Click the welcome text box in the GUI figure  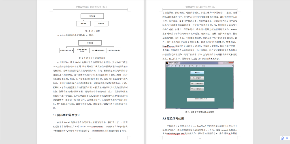201,100
